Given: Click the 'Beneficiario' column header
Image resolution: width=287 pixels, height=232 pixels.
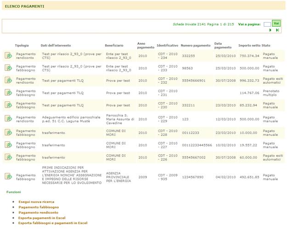Looking at the screenshot, I should click(x=114, y=45).
